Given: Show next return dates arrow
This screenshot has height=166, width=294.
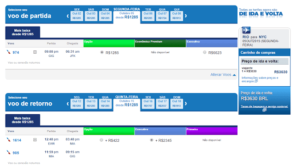Looking at the screenshot, I should pos(186,104).
